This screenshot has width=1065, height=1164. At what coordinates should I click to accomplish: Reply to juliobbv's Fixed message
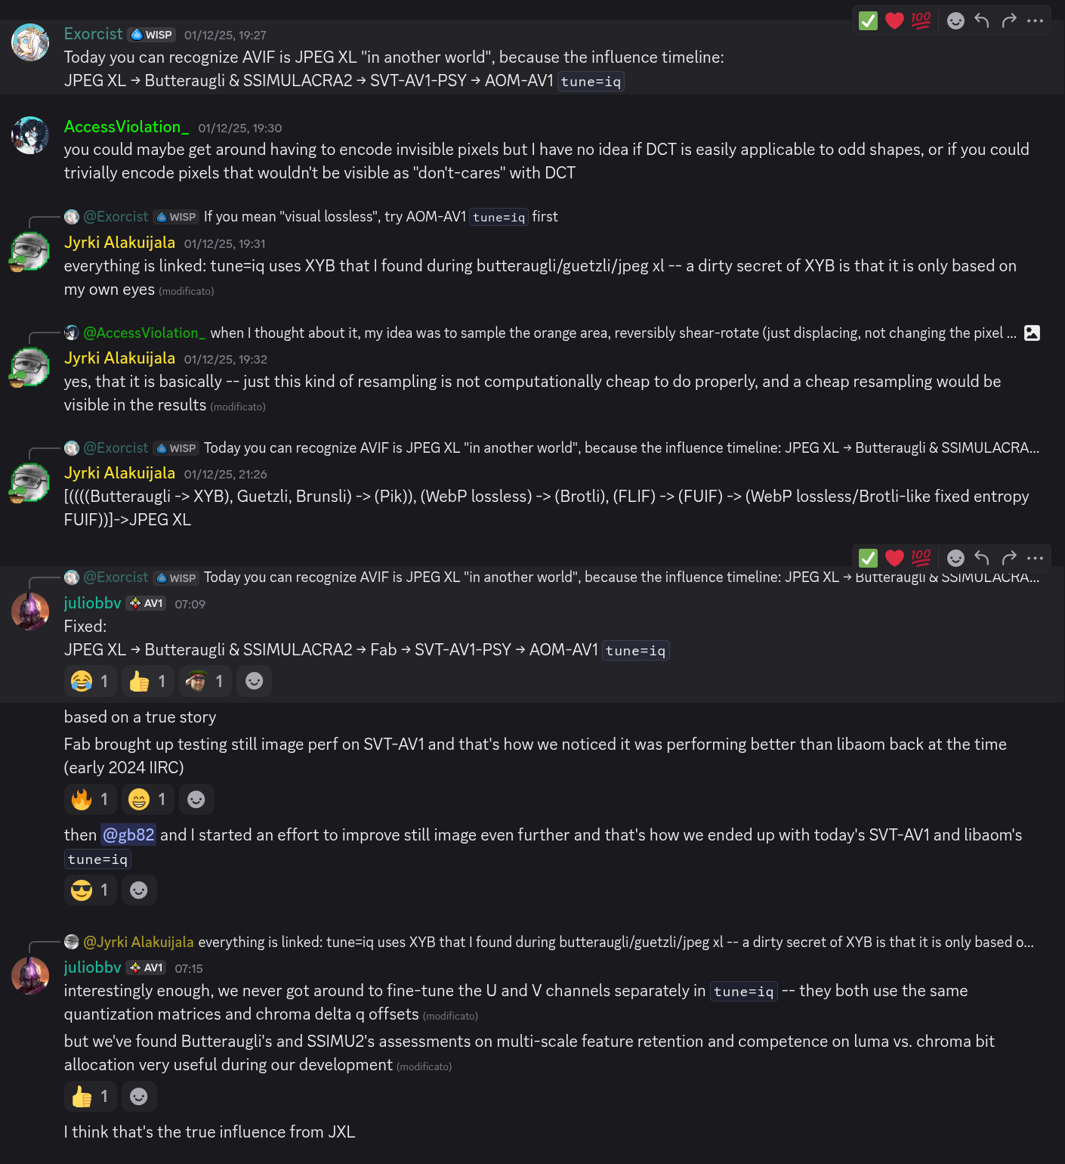[982, 558]
